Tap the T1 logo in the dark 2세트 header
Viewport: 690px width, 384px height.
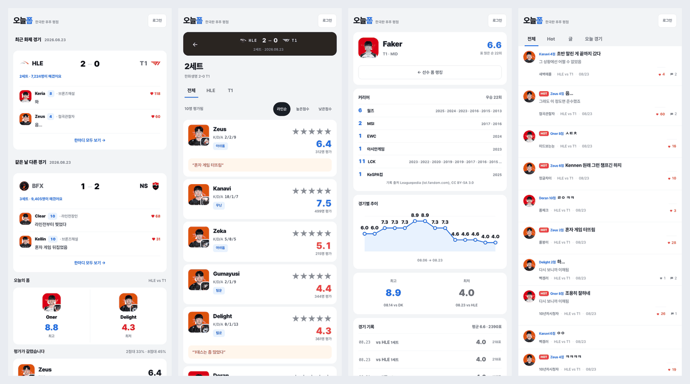[287, 40]
